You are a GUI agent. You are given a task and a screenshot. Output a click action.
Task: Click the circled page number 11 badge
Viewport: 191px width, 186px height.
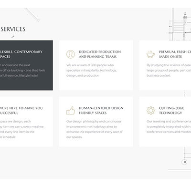(x=184, y=162)
